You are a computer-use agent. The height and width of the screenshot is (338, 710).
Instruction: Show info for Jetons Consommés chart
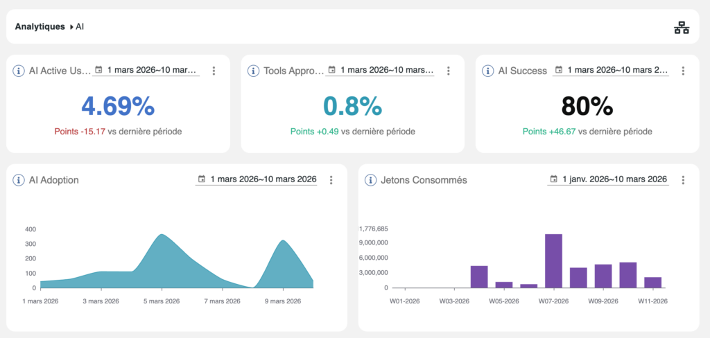click(371, 180)
